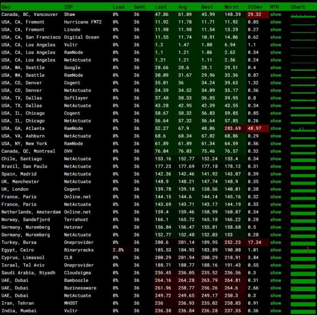Image resolution: width=317 pixels, height=315 pixels.
Task: Select the Terrahost ISP cell
Action: tap(76, 220)
